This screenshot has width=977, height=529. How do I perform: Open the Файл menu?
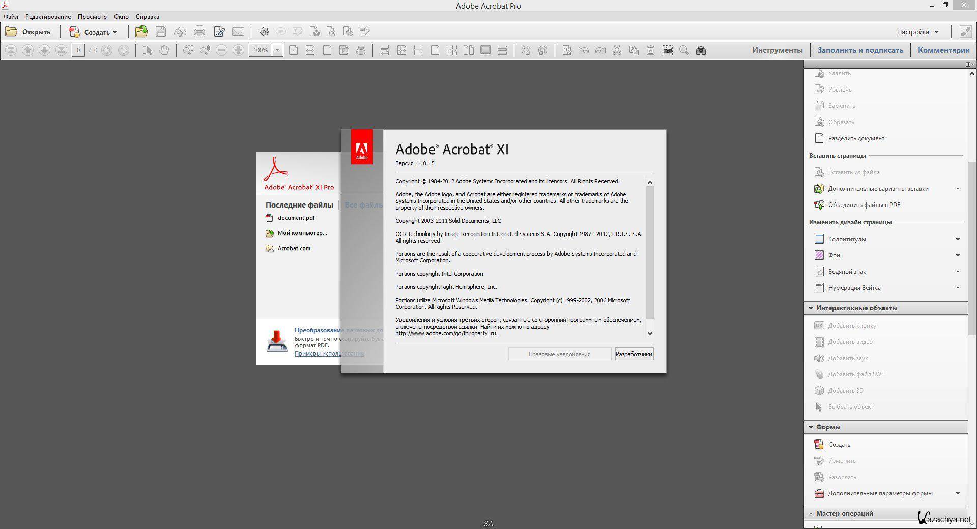click(x=11, y=17)
